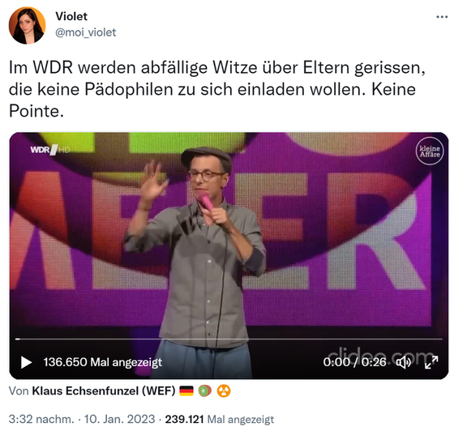
Task: Open the @moi_violet handle link
Action: click(x=85, y=32)
